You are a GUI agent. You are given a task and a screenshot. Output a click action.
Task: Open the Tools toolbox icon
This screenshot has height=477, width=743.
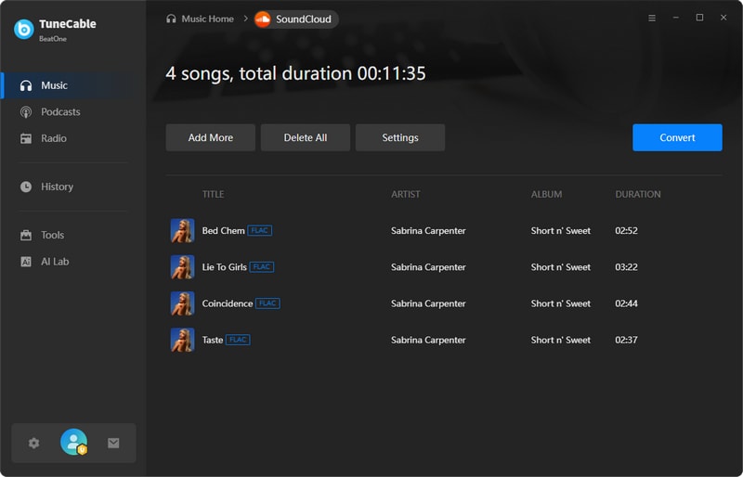[26, 236]
